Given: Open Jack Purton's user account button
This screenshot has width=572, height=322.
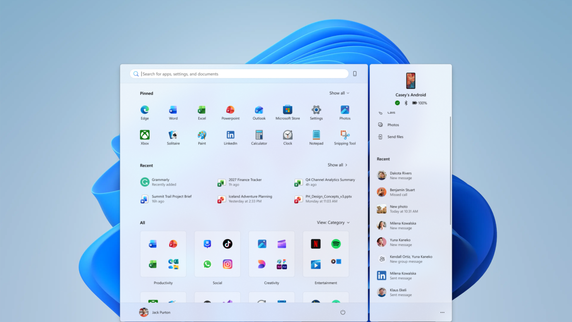Looking at the screenshot, I should (154, 312).
